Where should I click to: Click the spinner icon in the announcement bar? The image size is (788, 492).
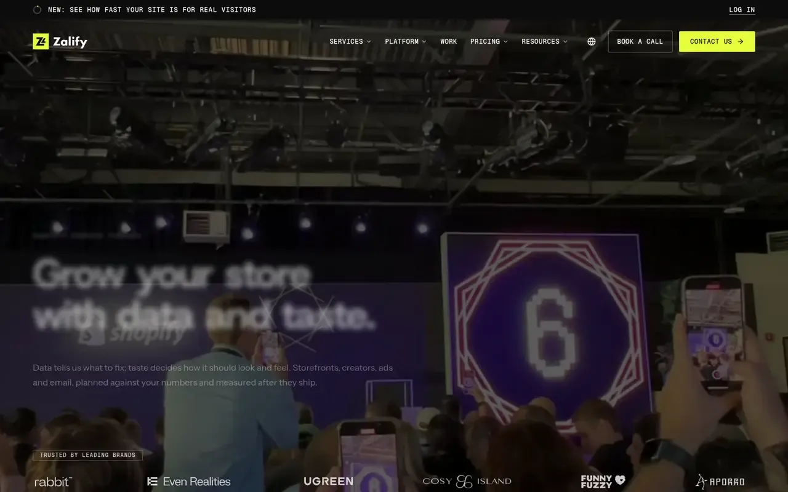(x=37, y=10)
